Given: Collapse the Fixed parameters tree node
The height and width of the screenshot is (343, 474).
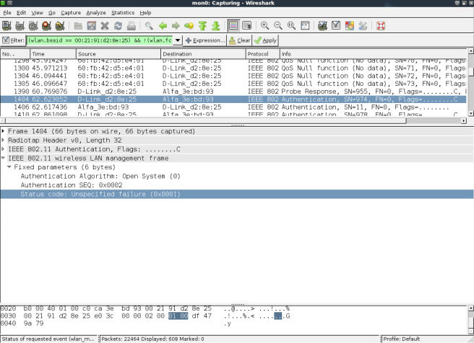Looking at the screenshot, I should 10,167.
